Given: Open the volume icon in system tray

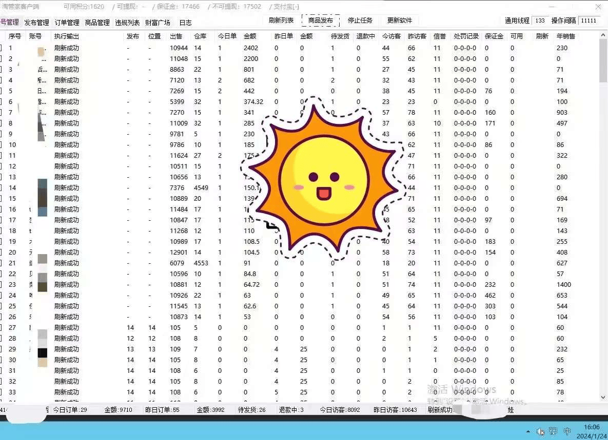Looking at the screenshot, I should tap(540, 431).
